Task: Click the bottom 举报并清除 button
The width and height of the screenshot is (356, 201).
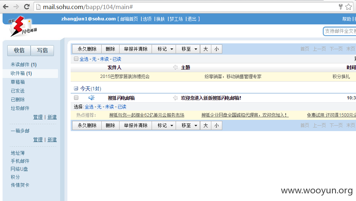Action: [136, 126]
